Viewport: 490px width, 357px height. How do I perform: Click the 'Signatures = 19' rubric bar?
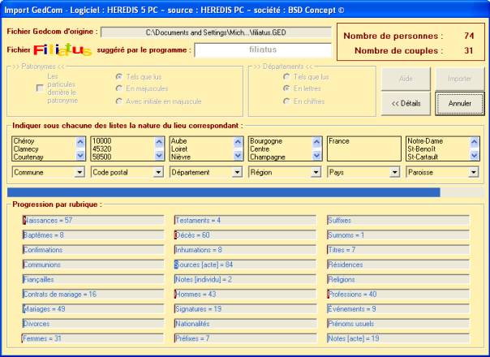click(x=245, y=309)
